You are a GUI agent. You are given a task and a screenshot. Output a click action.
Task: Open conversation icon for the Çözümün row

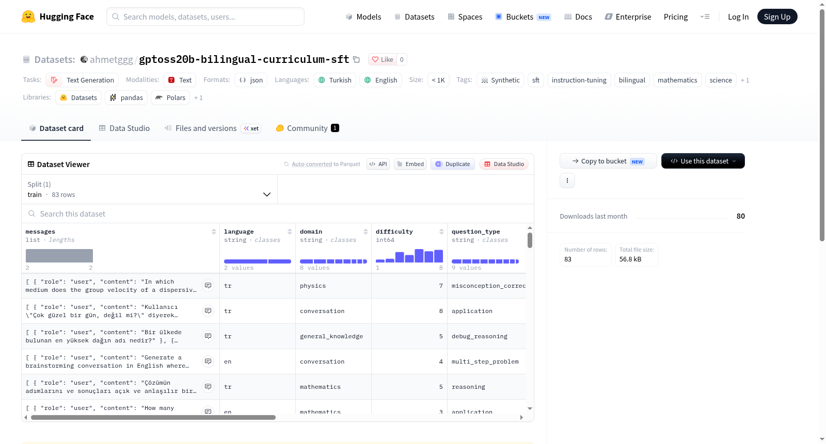pyautogui.click(x=208, y=387)
